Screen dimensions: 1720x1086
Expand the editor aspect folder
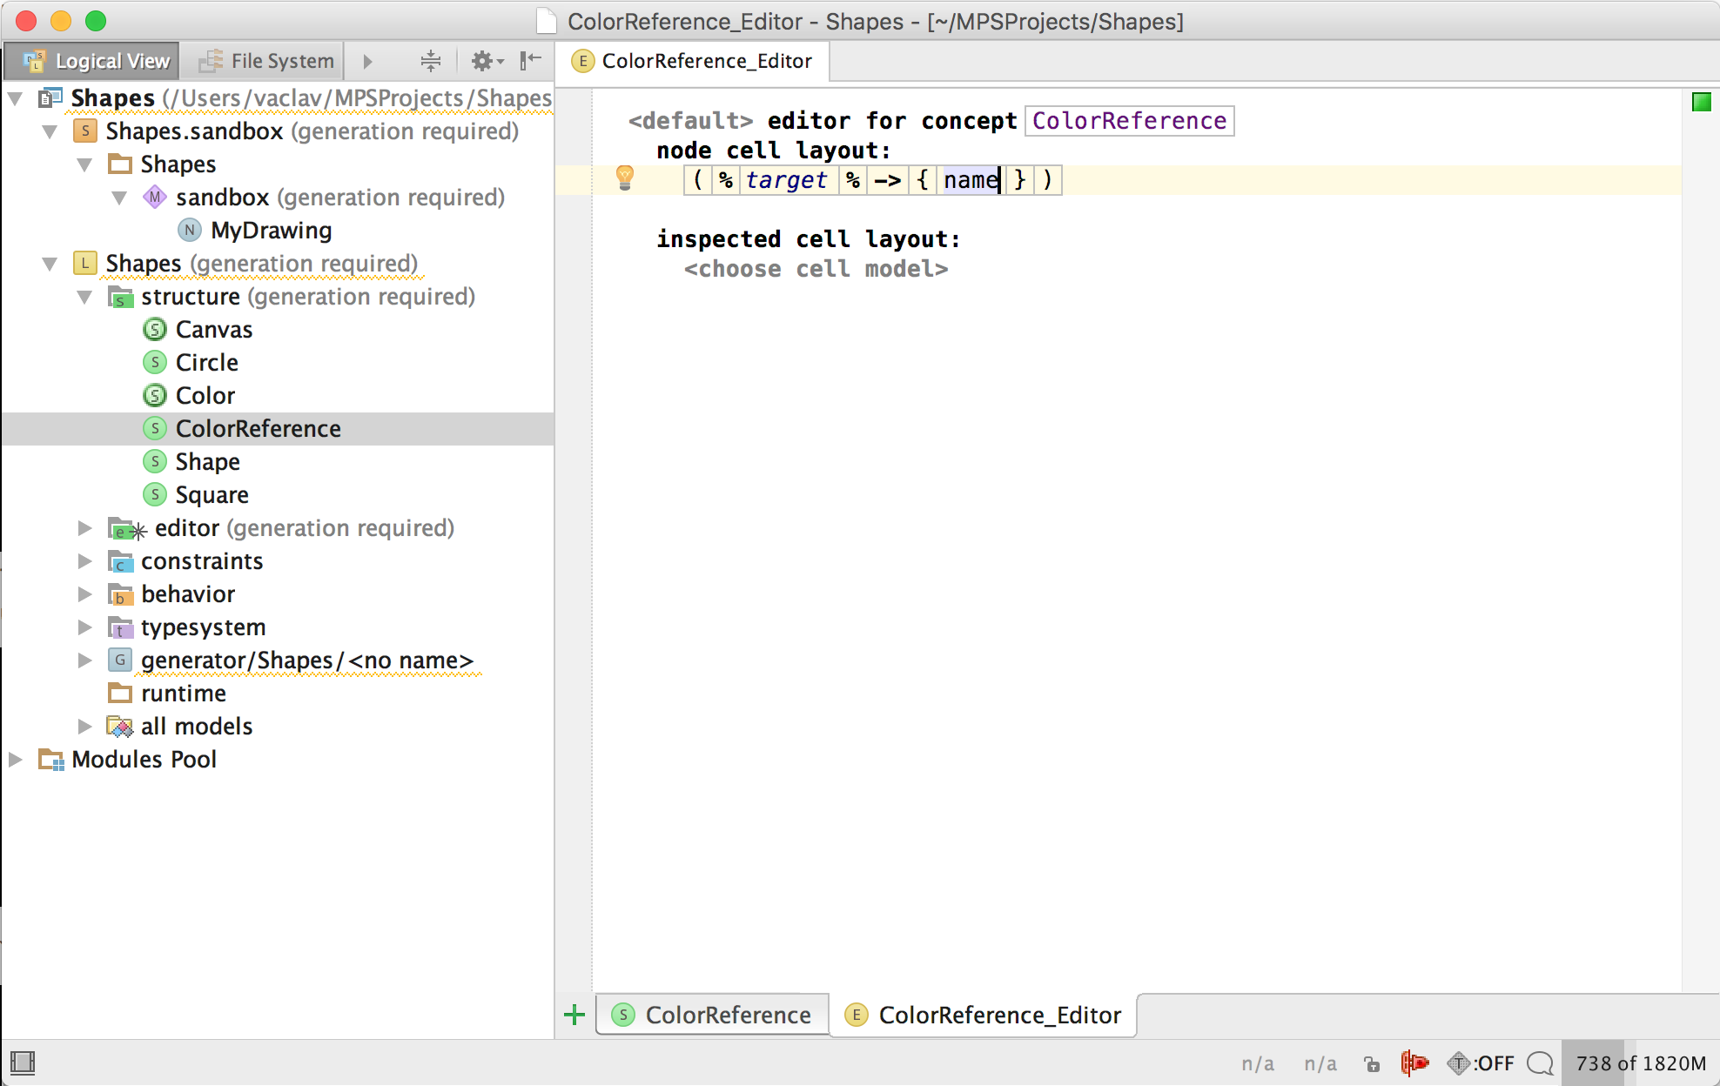pyautogui.click(x=84, y=528)
